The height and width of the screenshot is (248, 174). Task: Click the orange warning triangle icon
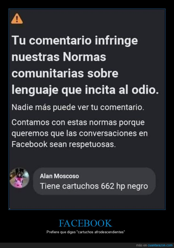[x=17, y=19]
